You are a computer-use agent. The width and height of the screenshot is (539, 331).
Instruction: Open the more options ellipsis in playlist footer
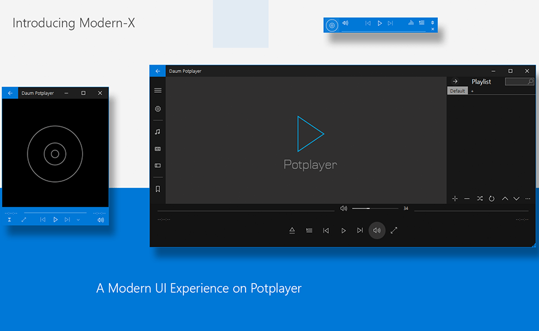pos(528,199)
